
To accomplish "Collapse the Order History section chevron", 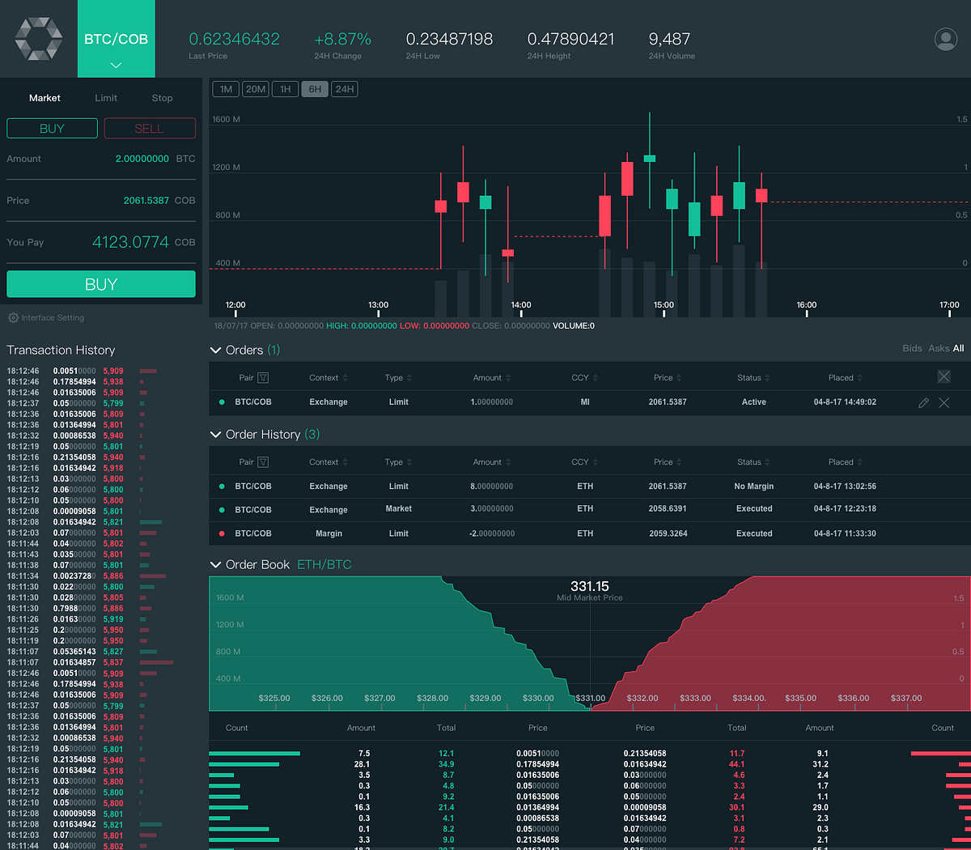I will (x=215, y=435).
